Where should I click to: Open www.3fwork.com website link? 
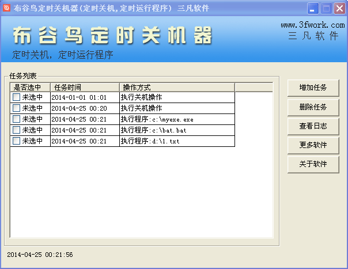click(x=313, y=25)
